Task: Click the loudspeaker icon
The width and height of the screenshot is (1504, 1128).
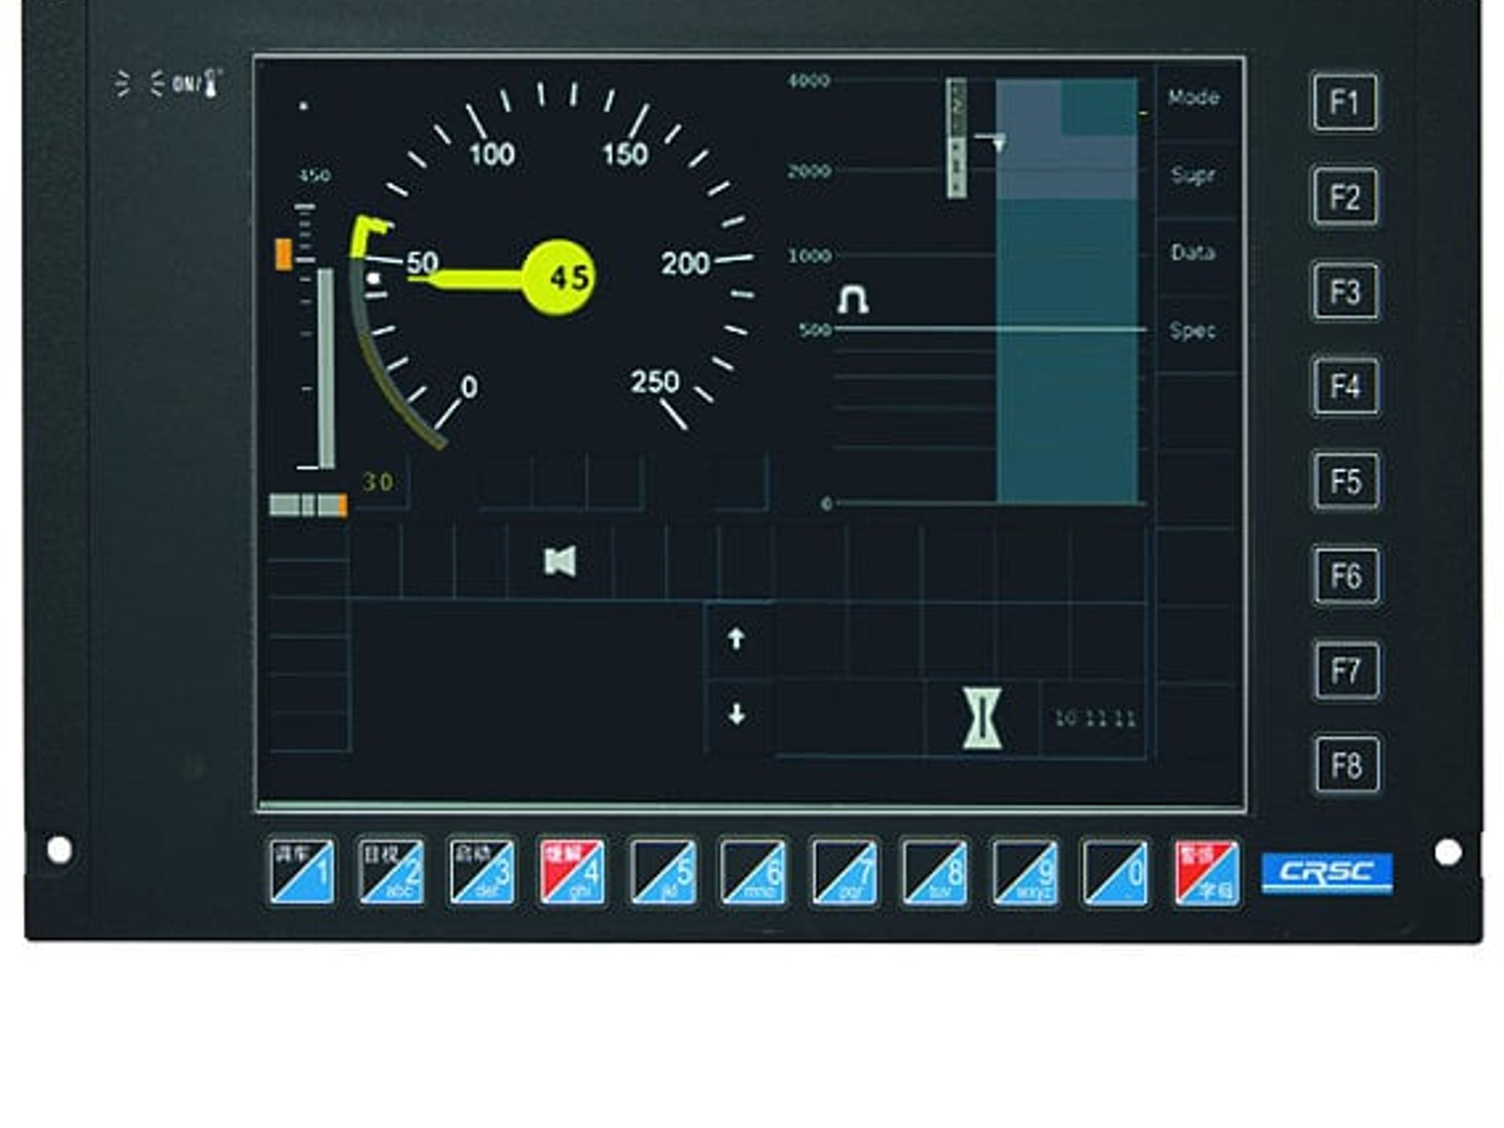Action: [560, 562]
